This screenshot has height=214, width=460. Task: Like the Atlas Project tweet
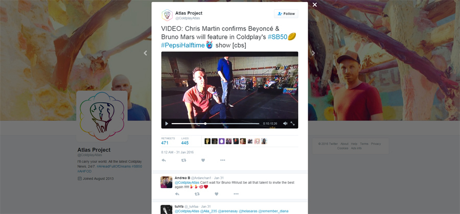(x=203, y=160)
